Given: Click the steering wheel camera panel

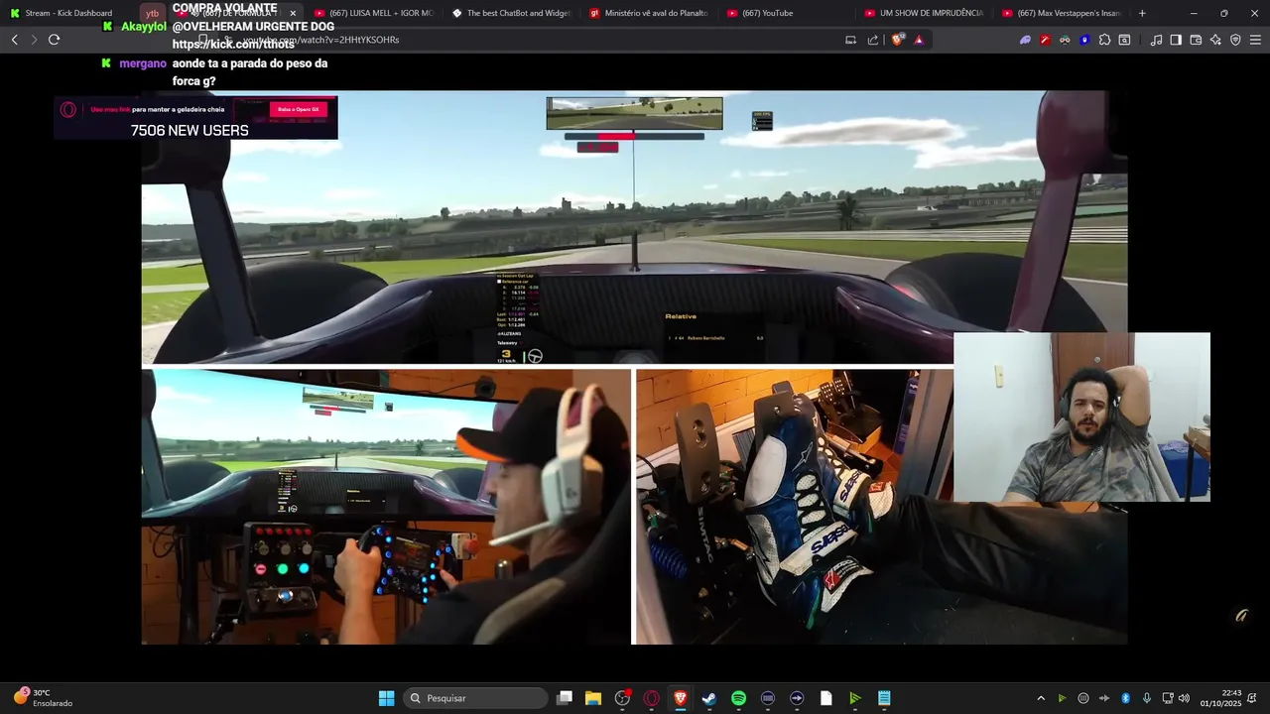Looking at the screenshot, I should tap(386, 507).
